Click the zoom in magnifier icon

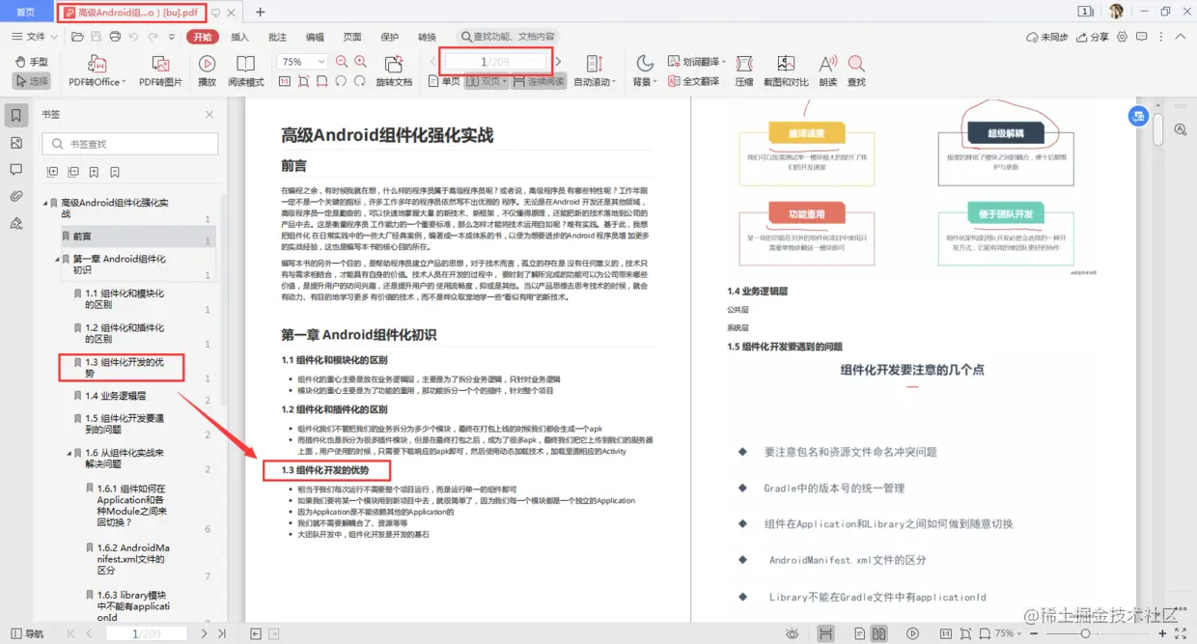click(x=360, y=61)
